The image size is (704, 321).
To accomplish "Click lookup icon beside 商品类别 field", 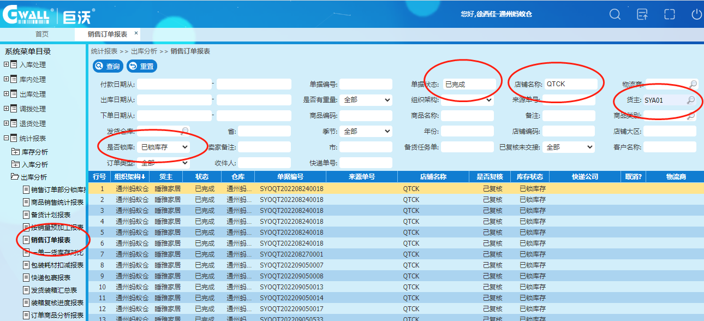I will coord(691,116).
